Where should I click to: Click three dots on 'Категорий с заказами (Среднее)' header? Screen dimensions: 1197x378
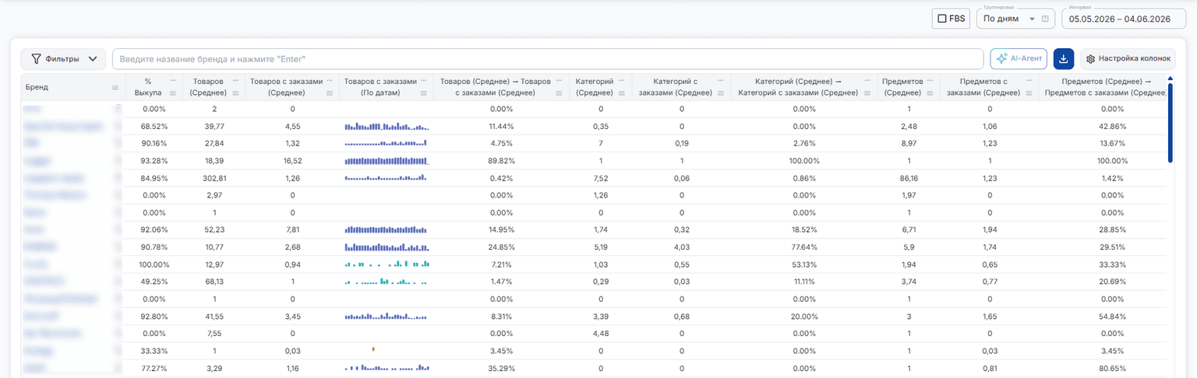click(x=722, y=80)
